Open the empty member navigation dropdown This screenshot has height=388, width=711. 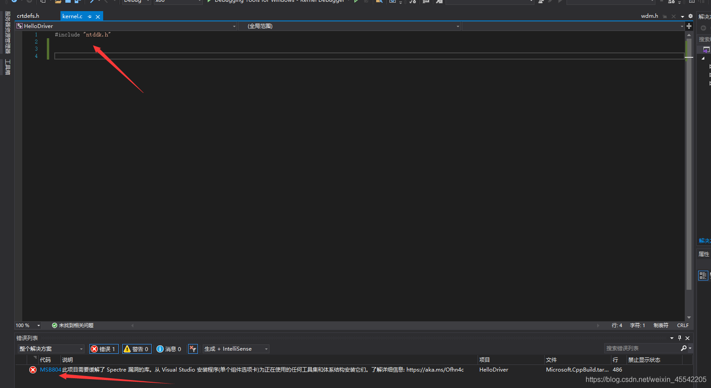[573, 26]
